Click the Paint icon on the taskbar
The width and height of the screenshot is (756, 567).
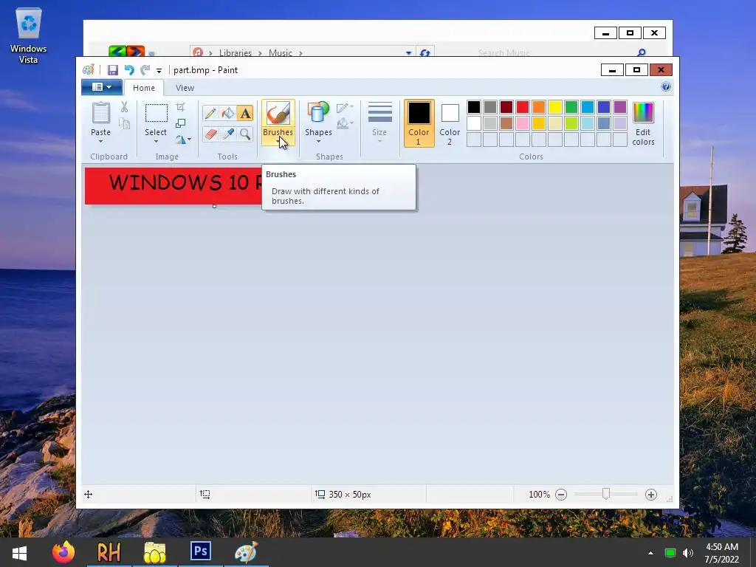coord(246,552)
